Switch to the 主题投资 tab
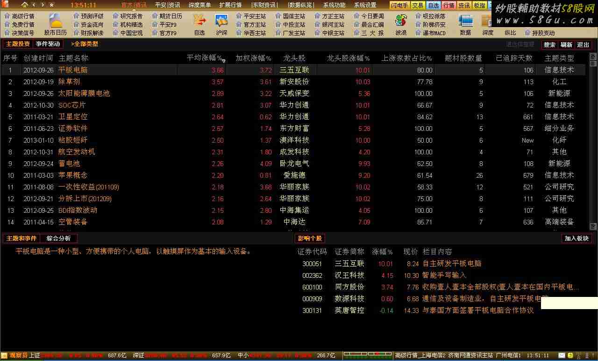Viewport: 598px width, 361px height. click(x=18, y=44)
